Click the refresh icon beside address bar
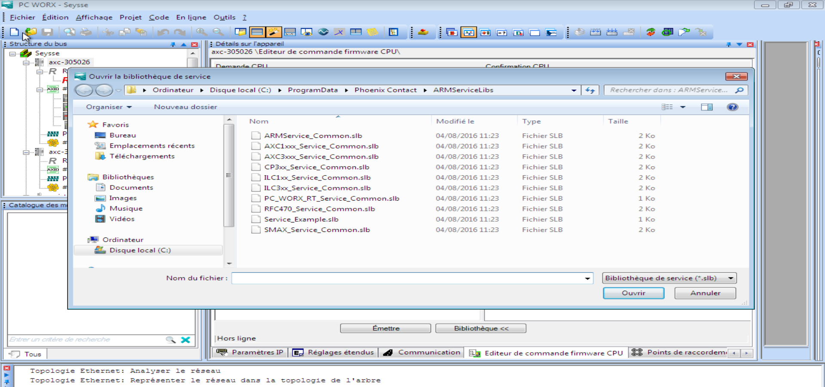The height and width of the screenshot is (387, 825). click(x=590, y=90)
